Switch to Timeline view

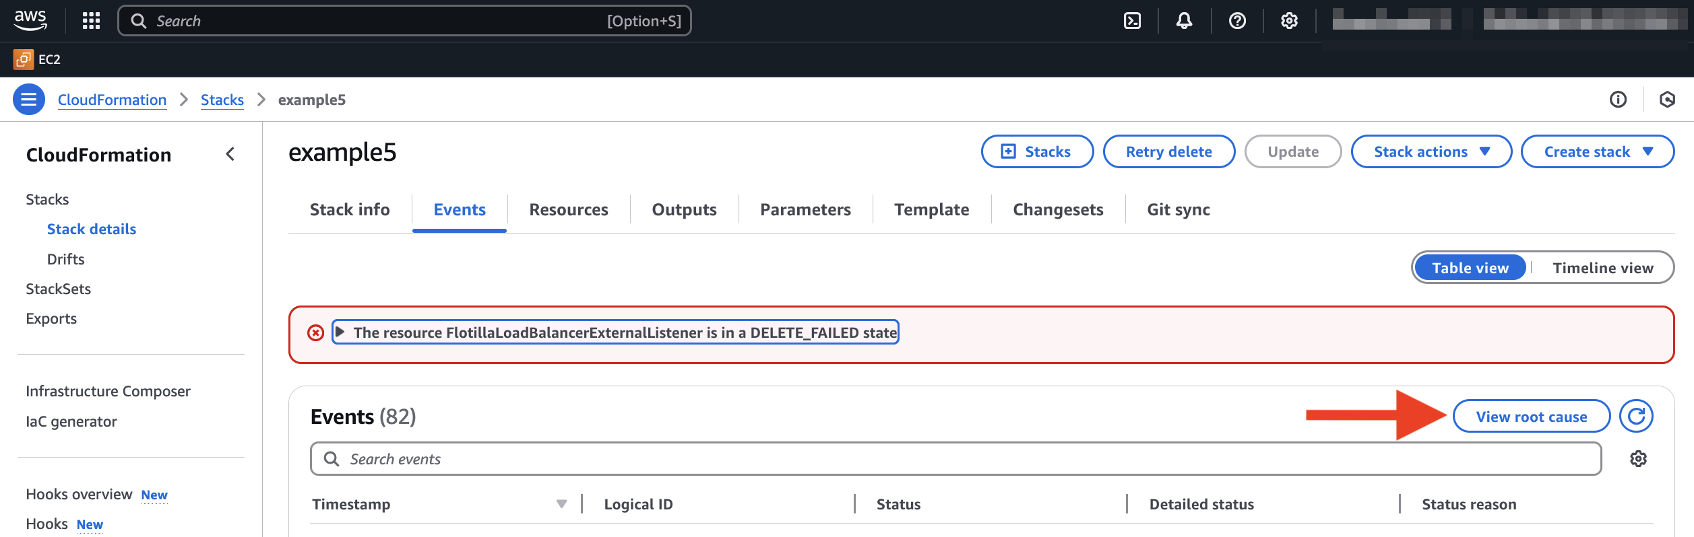pos(1602,268)
